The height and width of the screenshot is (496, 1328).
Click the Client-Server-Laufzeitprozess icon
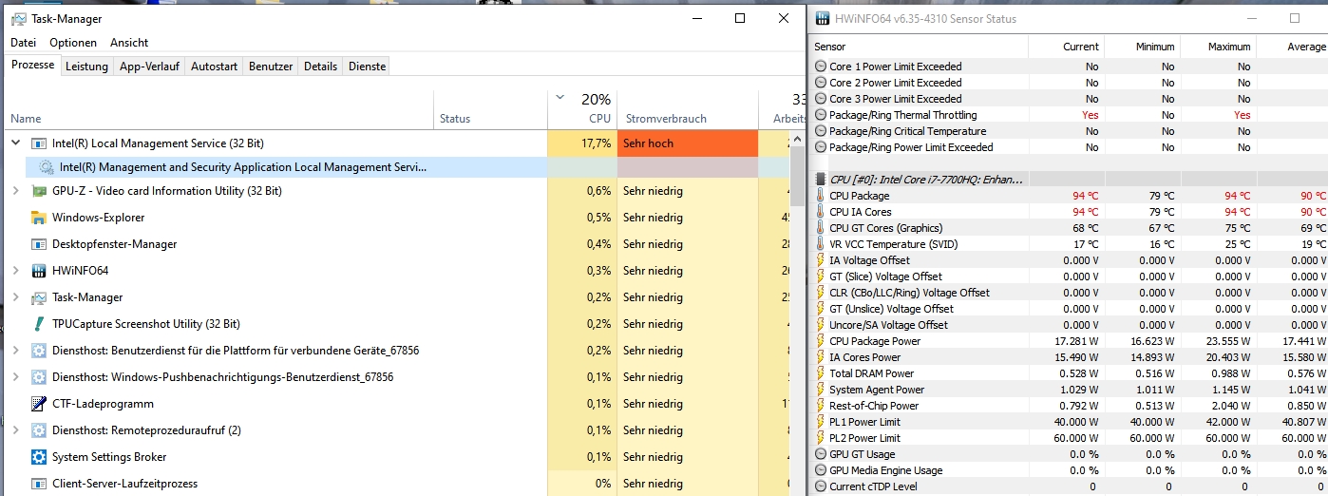pos(39,484)
